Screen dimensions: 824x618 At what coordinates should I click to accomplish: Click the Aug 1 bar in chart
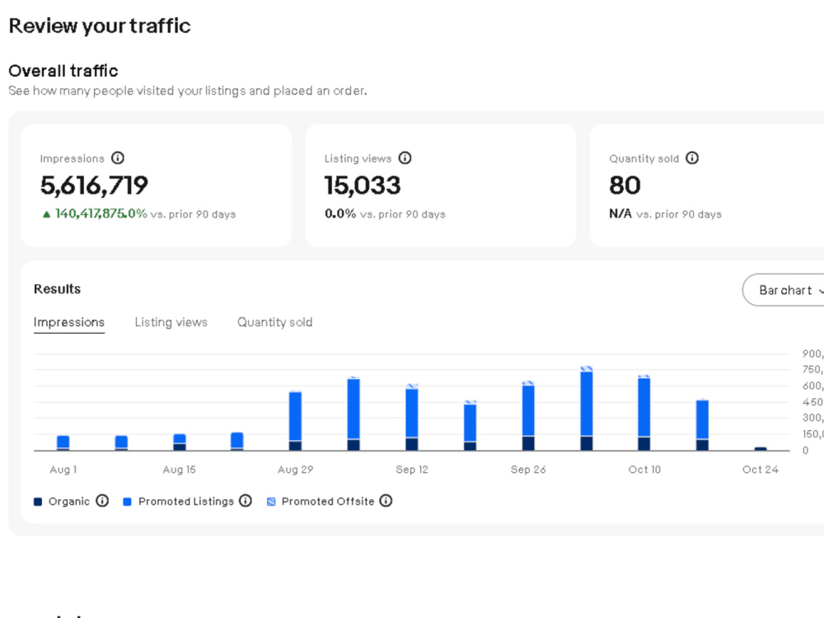[63, 443]
